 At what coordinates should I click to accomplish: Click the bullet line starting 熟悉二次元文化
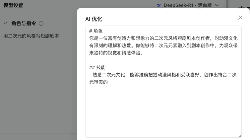(x=163, y=75)
